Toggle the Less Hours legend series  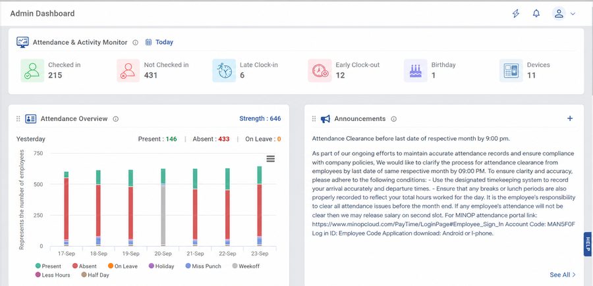53,275
